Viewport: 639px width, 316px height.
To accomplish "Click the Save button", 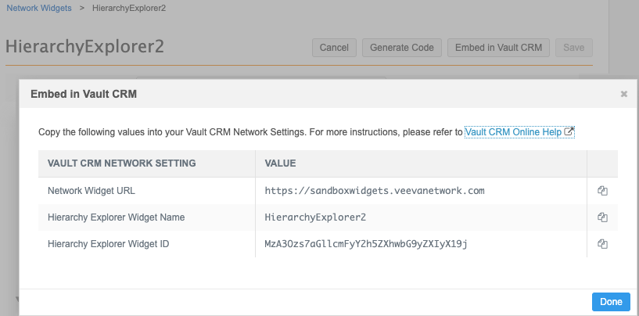I will coord(574,48).
